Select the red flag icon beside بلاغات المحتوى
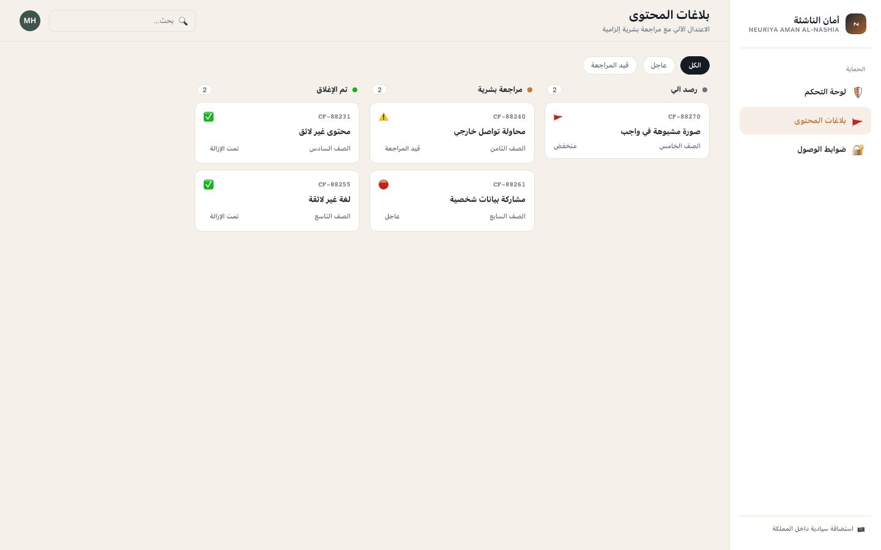Screen dimensions: 881x550 click(x=858, y=121)
